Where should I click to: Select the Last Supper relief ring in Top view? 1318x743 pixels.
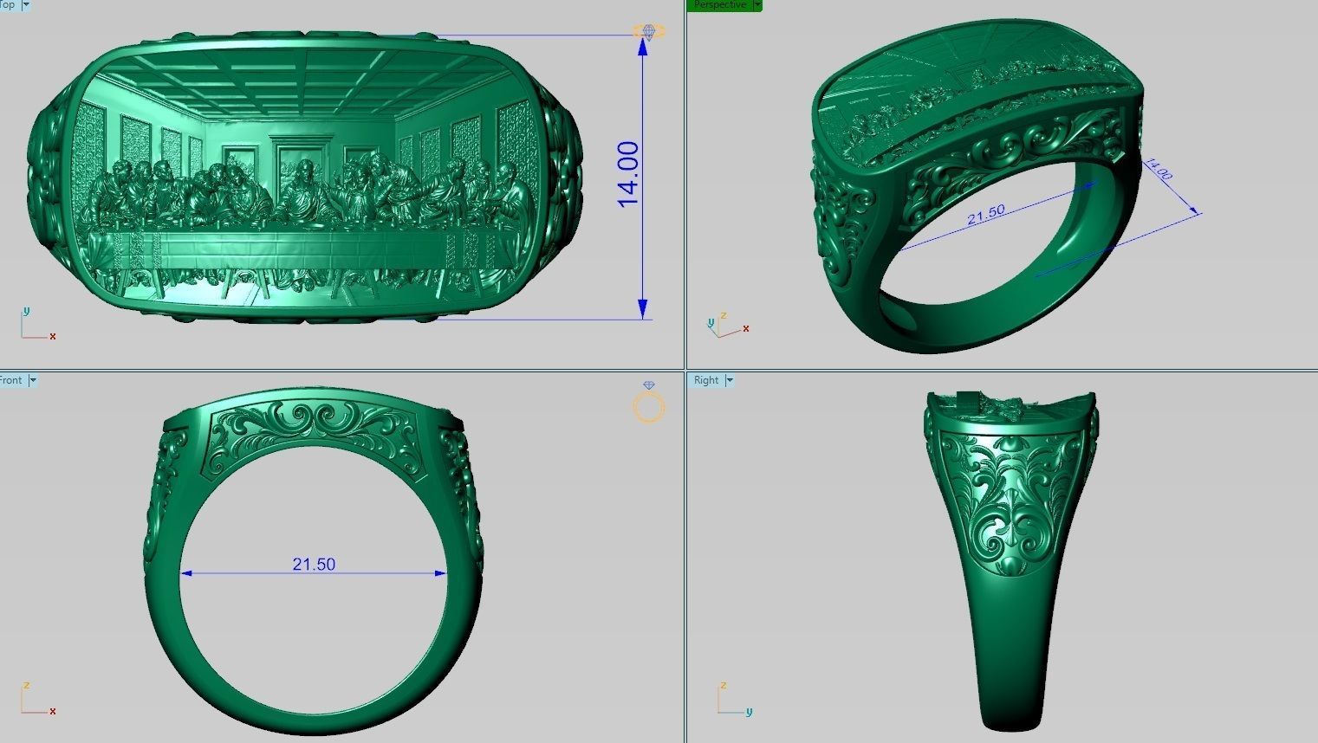[x=303, y=178]
